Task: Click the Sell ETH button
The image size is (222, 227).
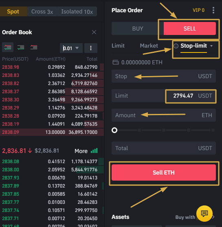Action: tap(164, 172)
